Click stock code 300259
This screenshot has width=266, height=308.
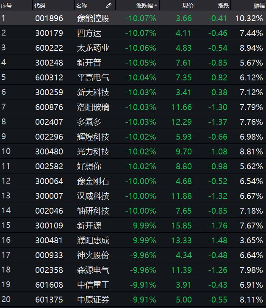[49, 92]
